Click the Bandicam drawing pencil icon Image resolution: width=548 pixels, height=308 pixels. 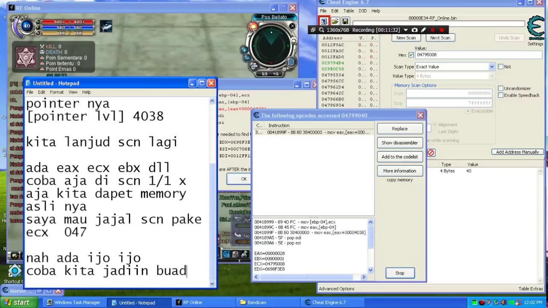pos(423,30)
